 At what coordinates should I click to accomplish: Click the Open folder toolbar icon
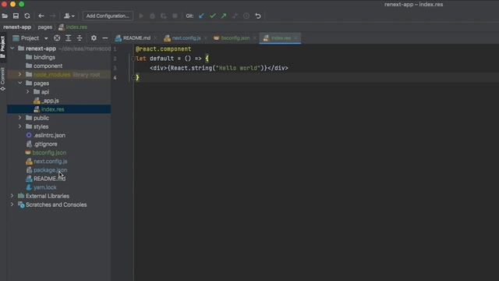tap(5, 16)
